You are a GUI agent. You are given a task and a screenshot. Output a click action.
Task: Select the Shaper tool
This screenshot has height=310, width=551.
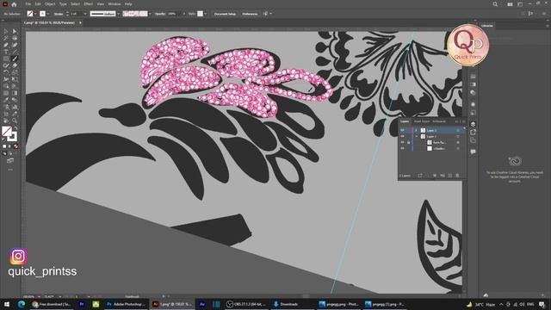[x=6, y=65]
